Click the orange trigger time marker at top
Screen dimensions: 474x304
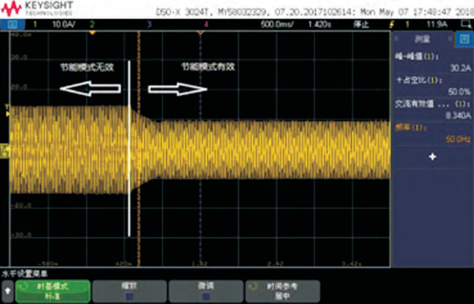pyautogui.click(x=200, y=34)
